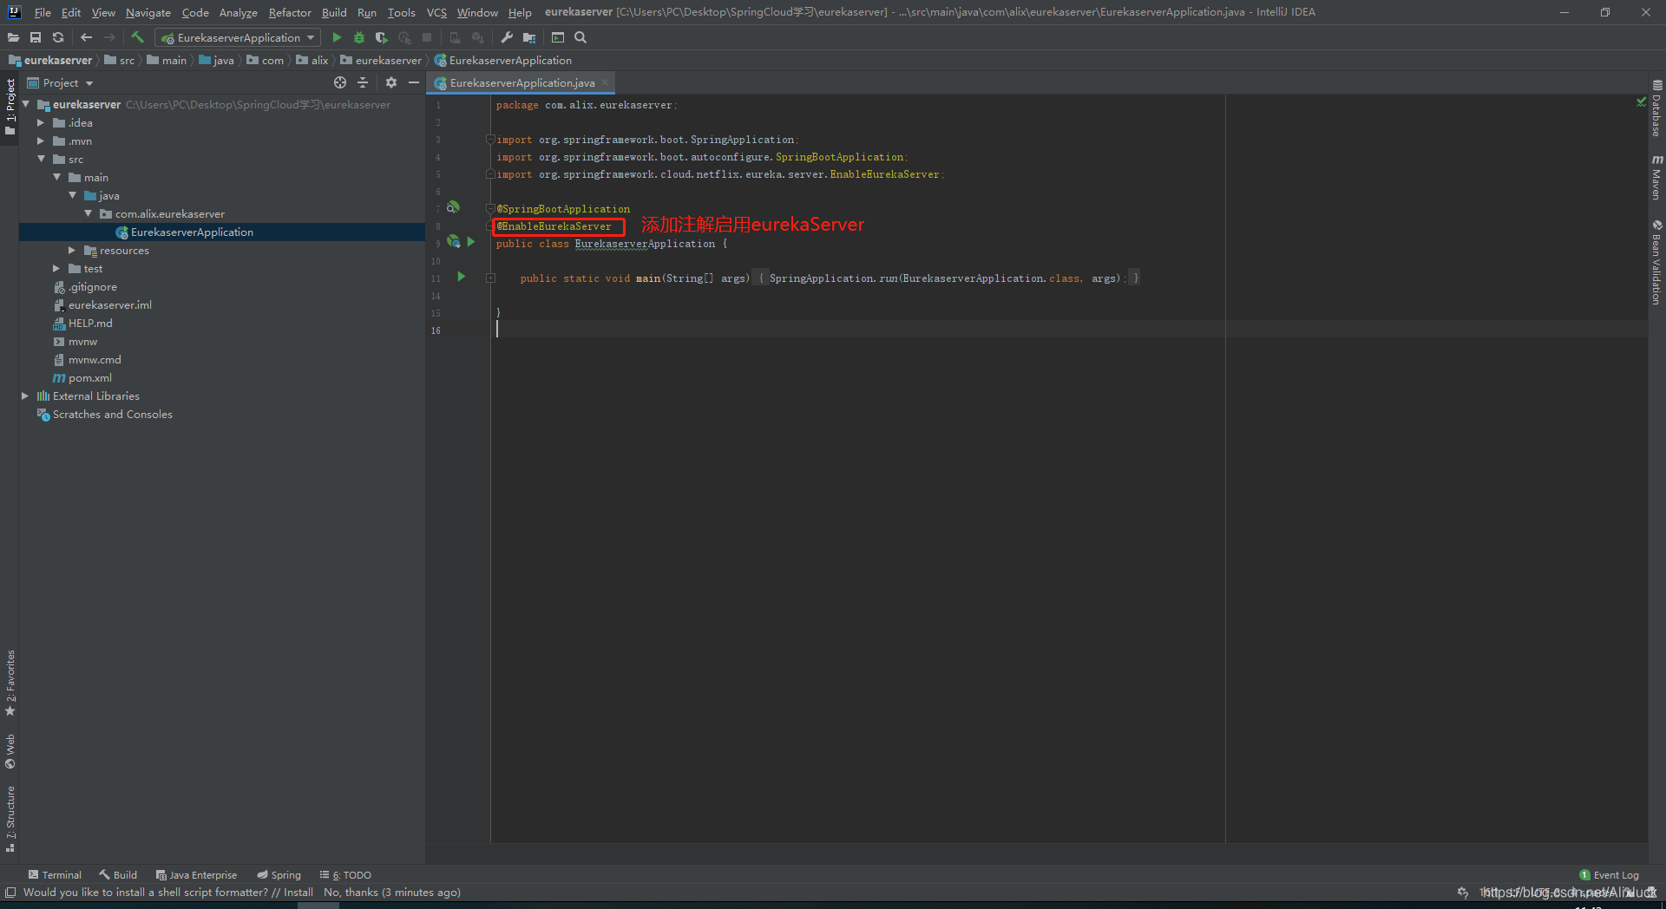Viewport: 1666px width, 909px height.
Task: Select EurekaserverApplication in the project tree
Action: (x=192, y=232)
